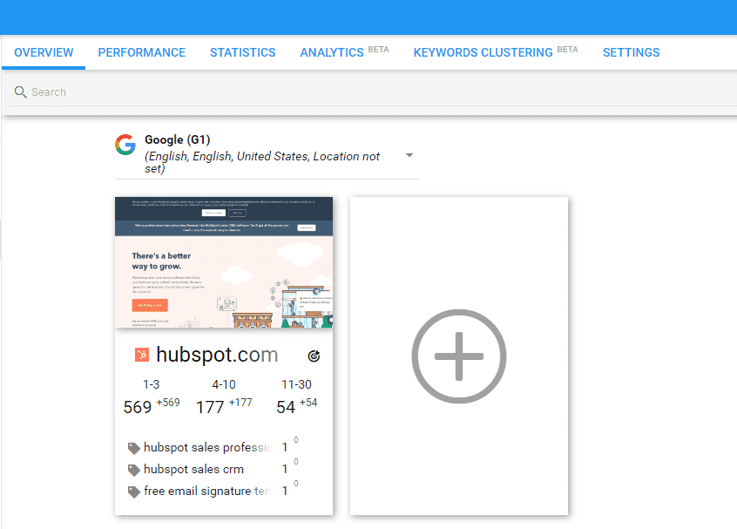Focus the Search input field

click(374, 92)
